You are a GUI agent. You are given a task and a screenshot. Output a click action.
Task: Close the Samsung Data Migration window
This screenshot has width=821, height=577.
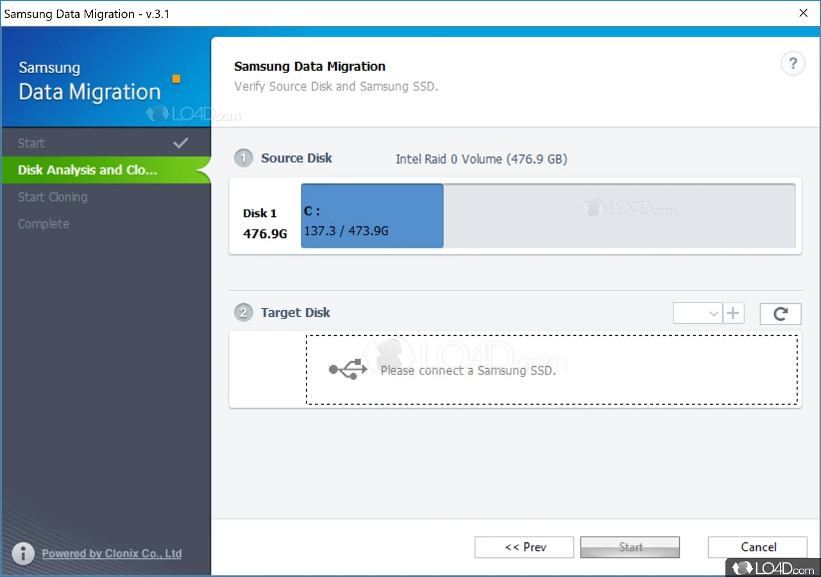[x=803, y=13]
